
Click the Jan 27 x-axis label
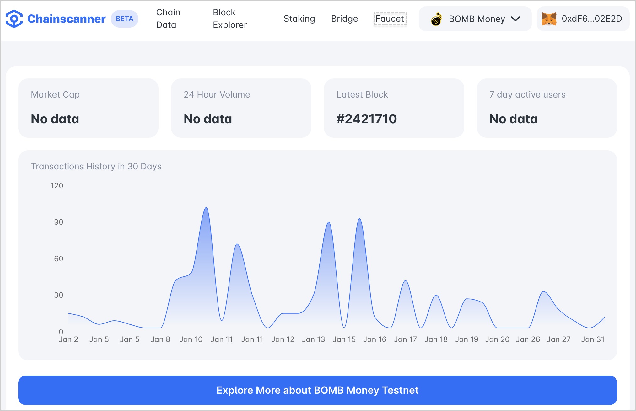[x=558, y=339]
